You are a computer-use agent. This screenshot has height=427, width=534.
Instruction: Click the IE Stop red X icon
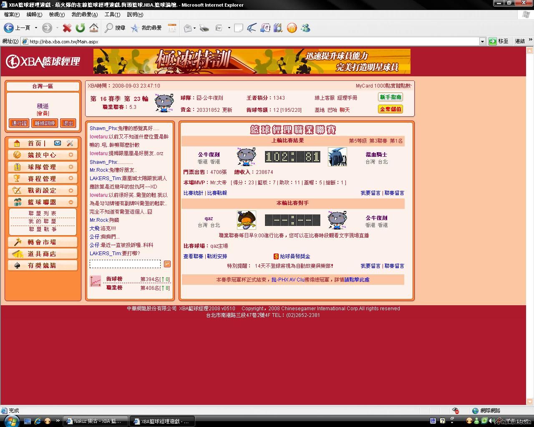pos(67,28)
